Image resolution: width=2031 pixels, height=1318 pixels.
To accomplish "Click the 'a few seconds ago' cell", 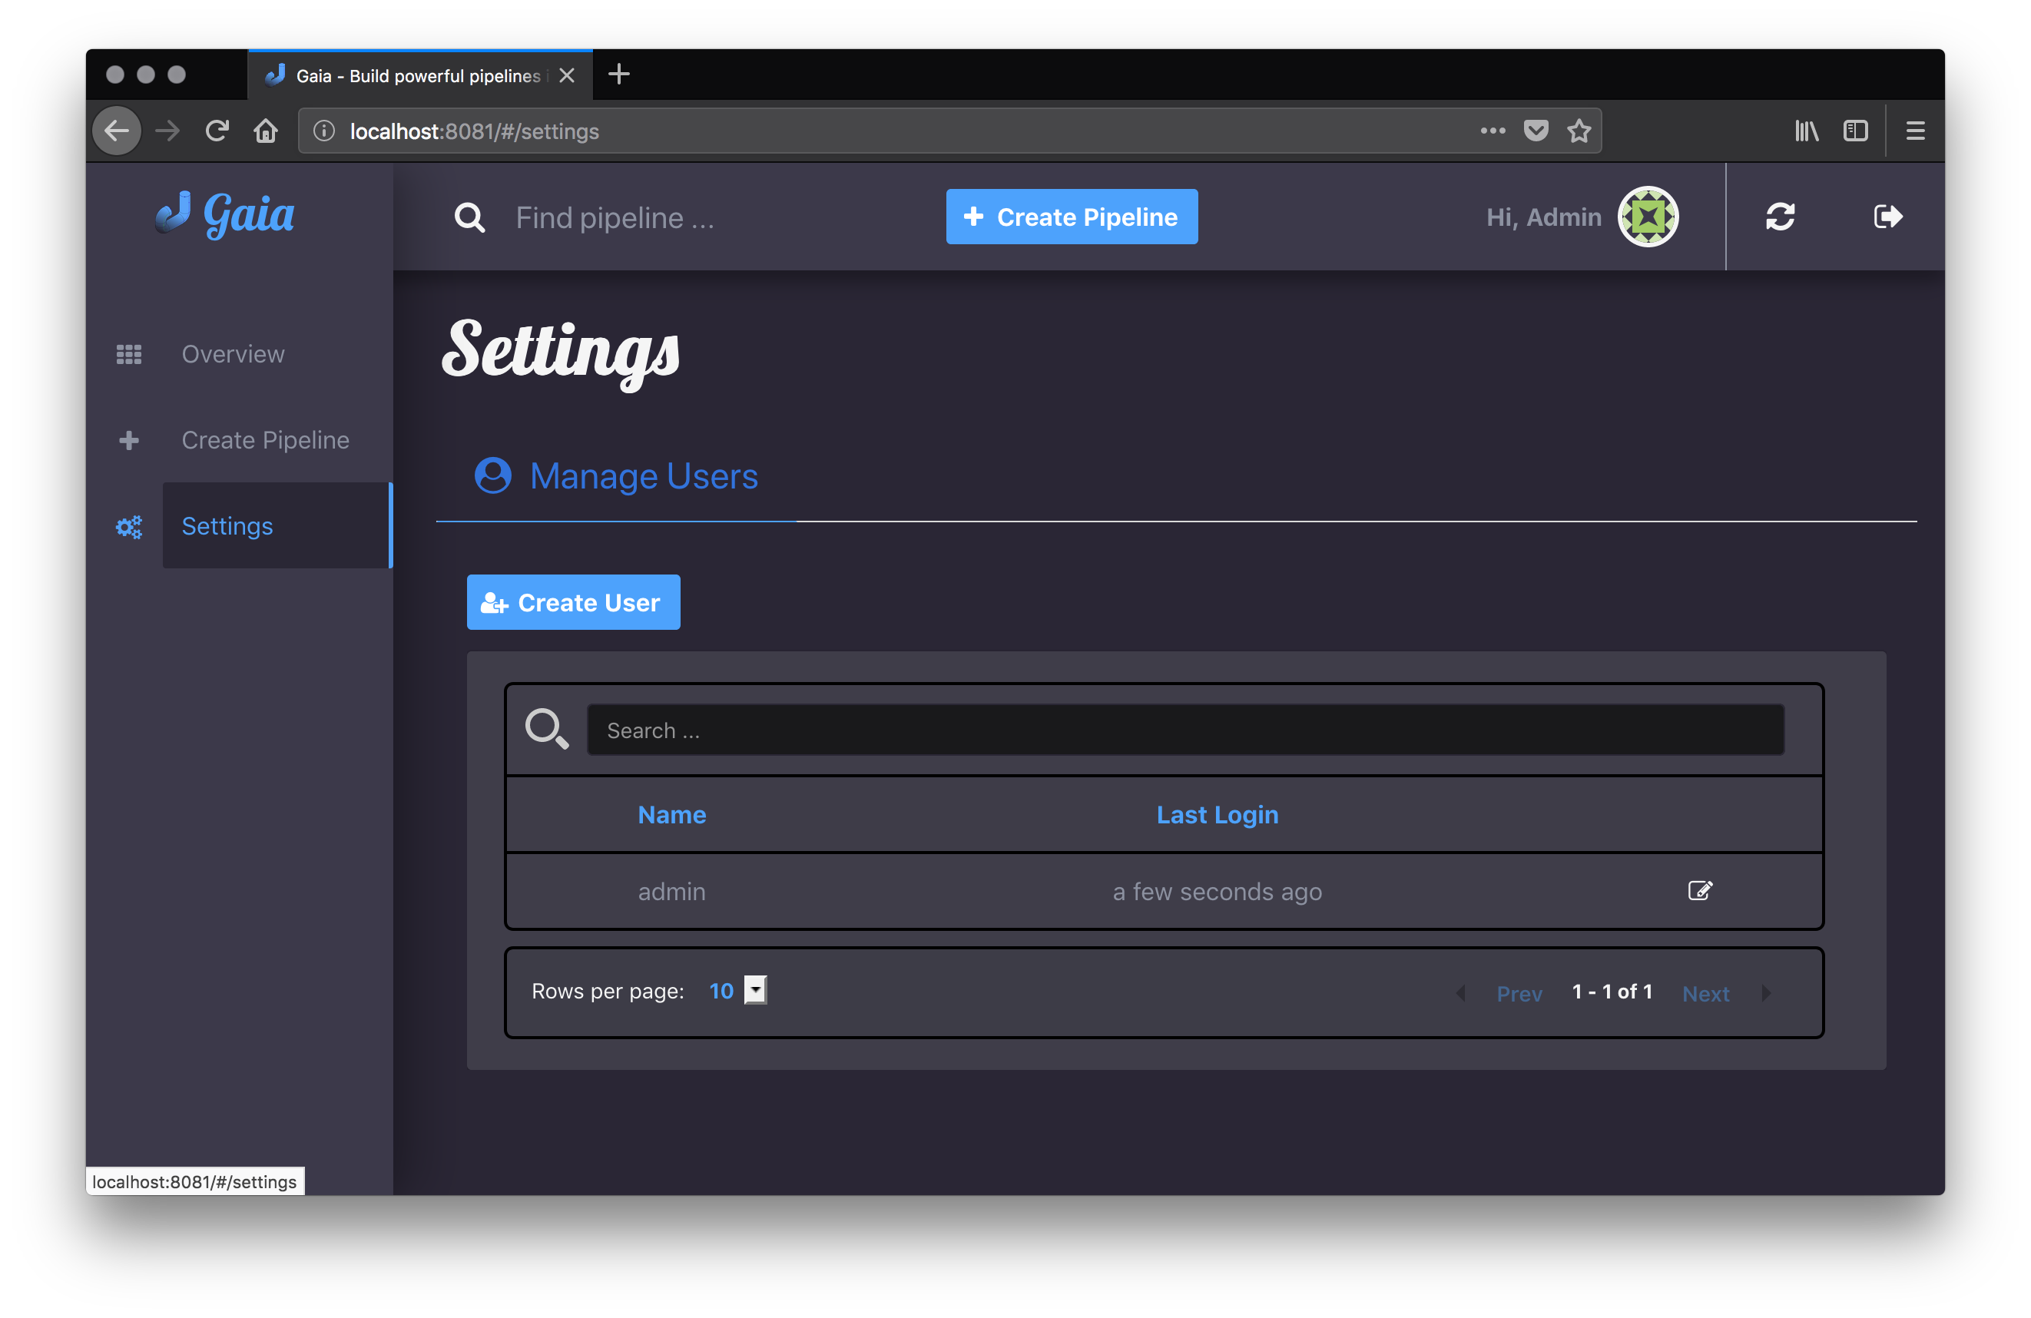I will 1217,892.
